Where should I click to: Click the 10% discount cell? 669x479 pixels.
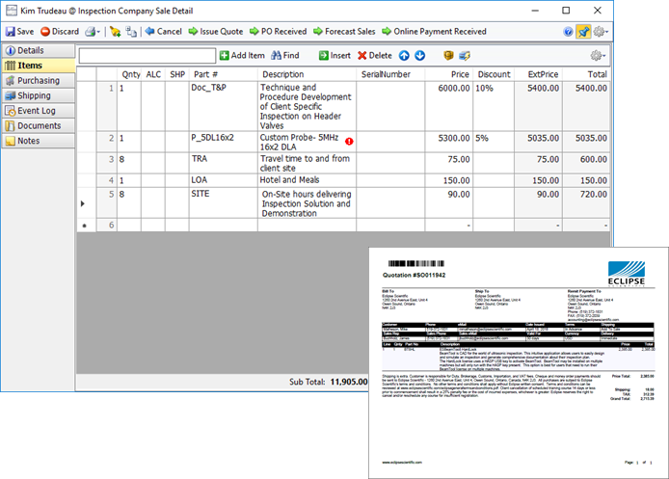[x=494, y=106]
